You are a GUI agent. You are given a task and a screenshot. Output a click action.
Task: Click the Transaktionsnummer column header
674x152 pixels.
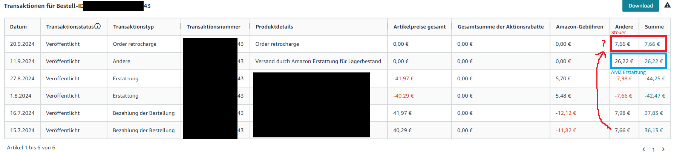pyautogui.click(x=213, y=27)
